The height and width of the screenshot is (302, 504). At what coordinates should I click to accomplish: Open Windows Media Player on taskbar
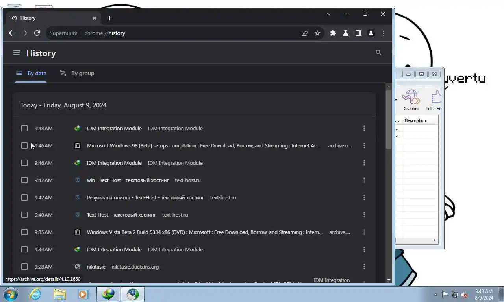pyautogui.click(x=83, y=294)
